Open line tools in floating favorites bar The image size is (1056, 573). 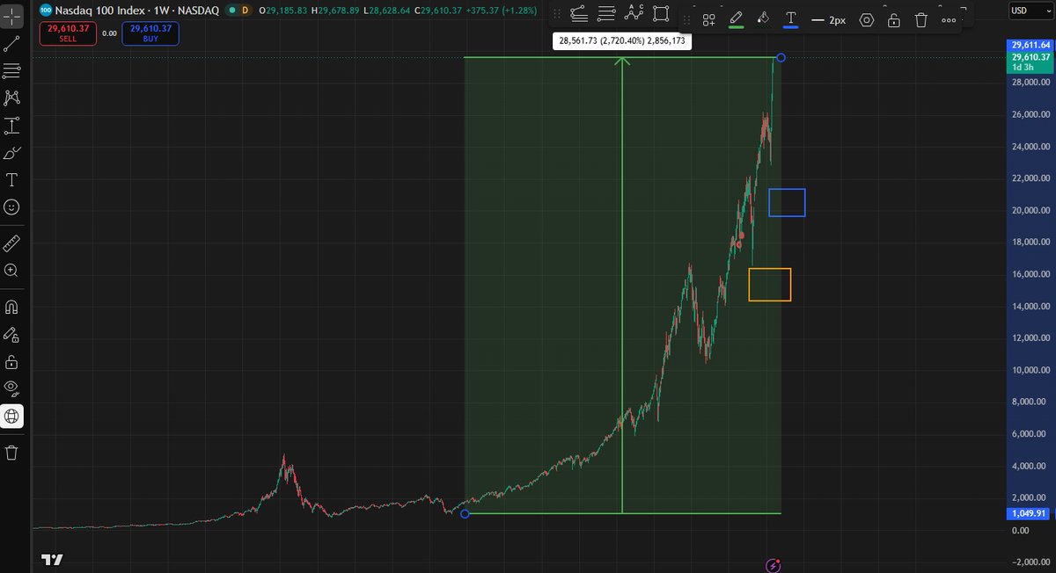click(x=579, y=13)
